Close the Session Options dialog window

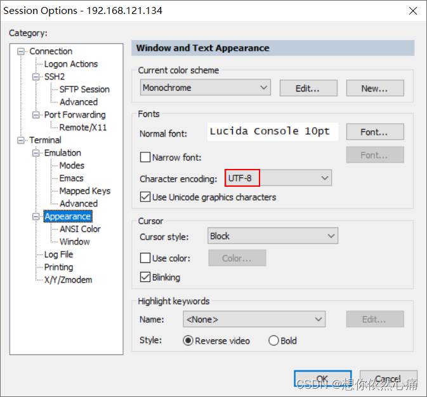pyautogui.click(x=413, y=11)
